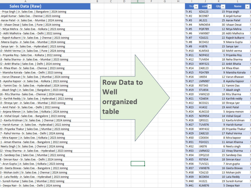This screenshot has height=188, width=251.
Task: Select column J header
Action: click(205, 2)
